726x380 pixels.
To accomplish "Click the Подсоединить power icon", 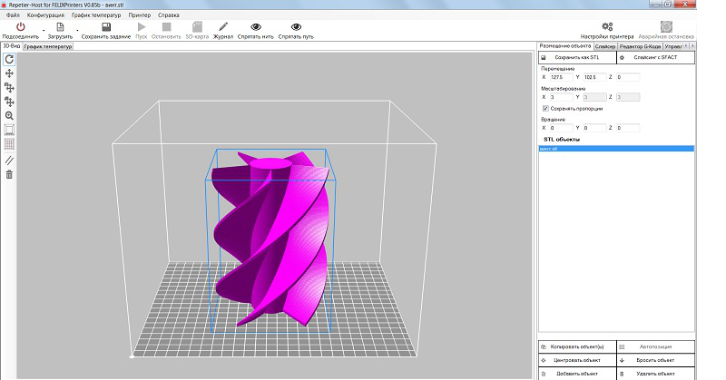I will coord(20,27).
